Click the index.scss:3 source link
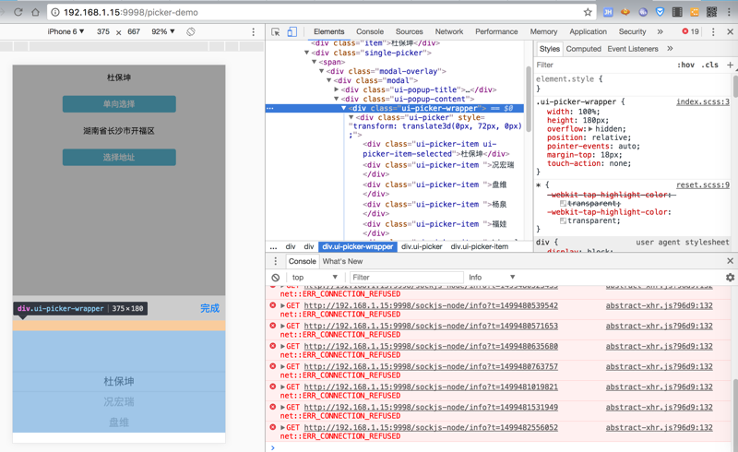This screenshot has height=452, width=738. coord(702,102)
